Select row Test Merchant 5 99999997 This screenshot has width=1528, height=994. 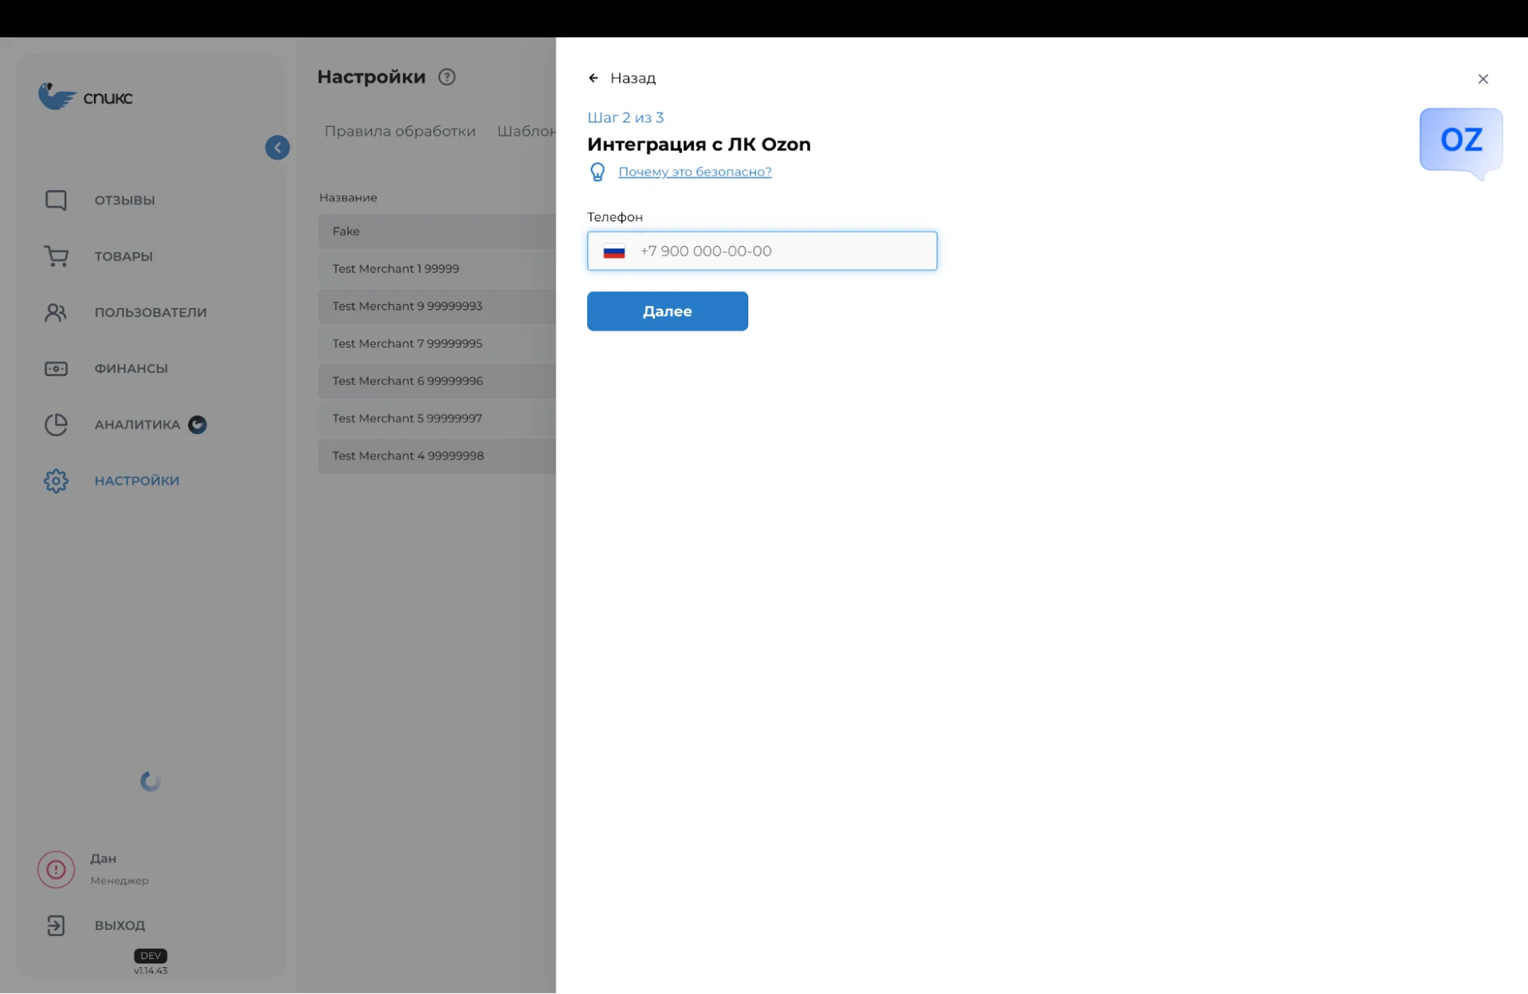[436, 418]
